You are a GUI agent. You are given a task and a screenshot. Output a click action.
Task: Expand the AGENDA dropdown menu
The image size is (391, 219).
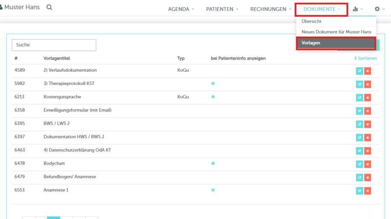coord(181,9)
